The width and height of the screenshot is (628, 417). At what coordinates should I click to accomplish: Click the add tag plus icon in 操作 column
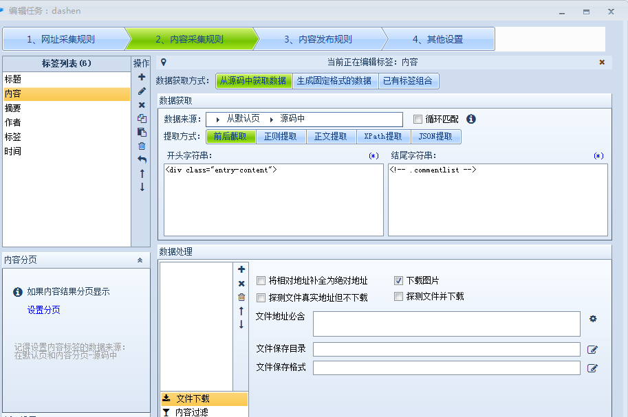click(x=142, y=77)
